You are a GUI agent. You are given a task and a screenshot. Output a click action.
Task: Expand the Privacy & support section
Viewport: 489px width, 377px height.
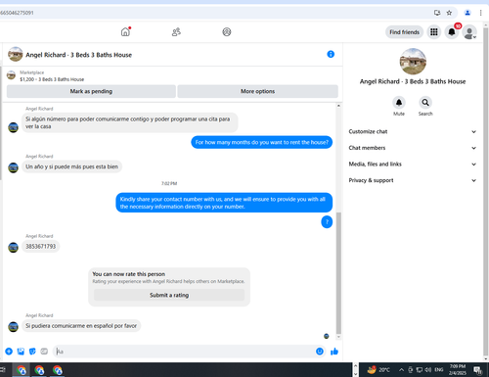pyautogui.click(x=413, y=180)
